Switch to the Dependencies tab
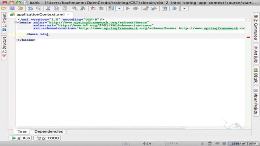260x146 pixels. tap(49, 131)
